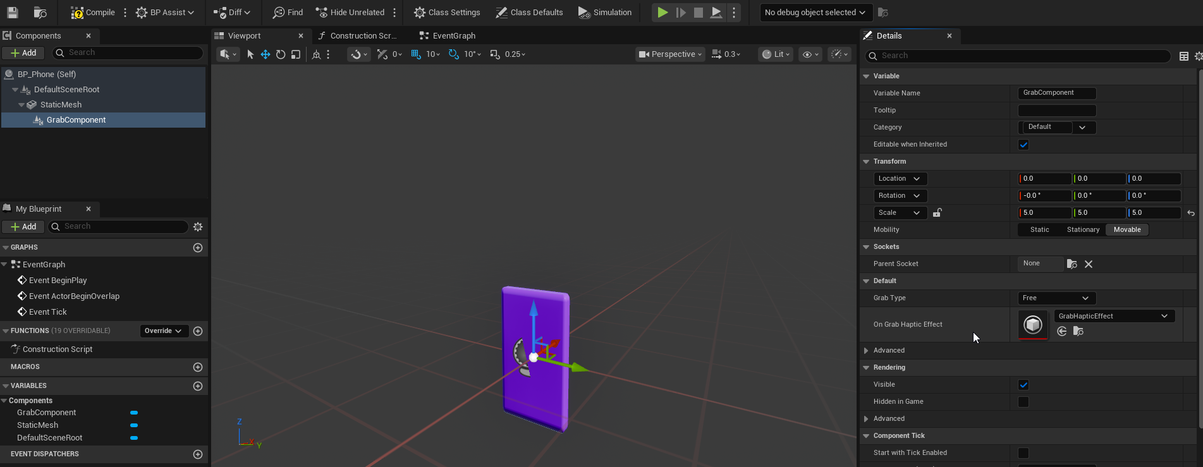This screenshot has width=1203, height=467.
Task: Activate the Rotate tool in viewport toolbar
Action: tap(281, 54)
